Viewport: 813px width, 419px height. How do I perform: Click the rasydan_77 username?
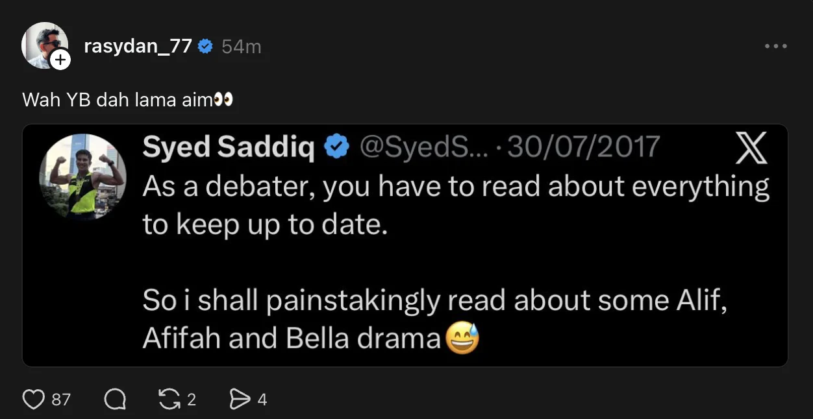click(x=138, y=47)
